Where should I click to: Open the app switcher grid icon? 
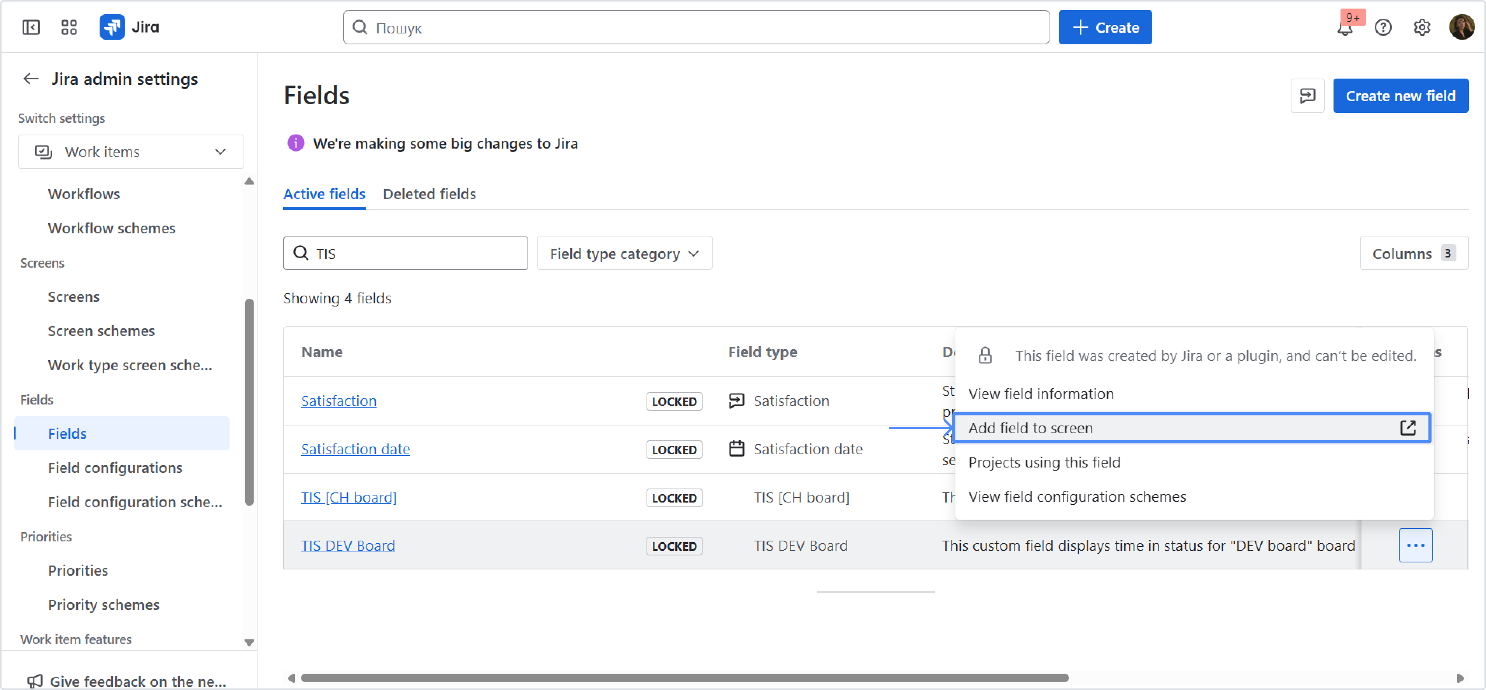point(69,27)
